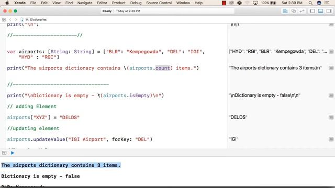335x188 pixels.
Task: Show inline result for airports count print
Action: point(331,68)
